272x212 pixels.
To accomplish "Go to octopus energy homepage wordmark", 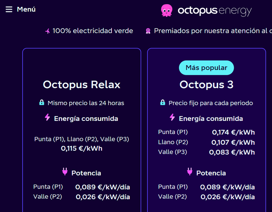I will [x=215, y=11].
